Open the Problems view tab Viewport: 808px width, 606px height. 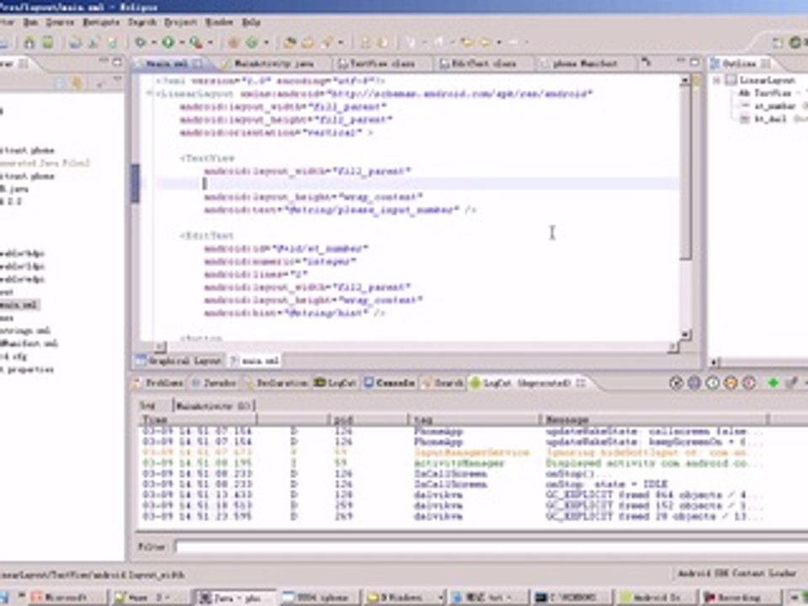tap(159, 383)
